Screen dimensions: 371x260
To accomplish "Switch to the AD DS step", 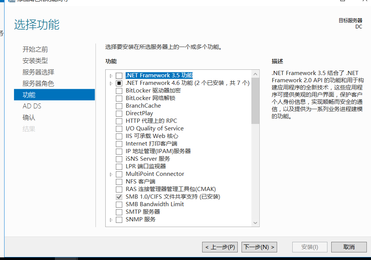I will [32, 106].
